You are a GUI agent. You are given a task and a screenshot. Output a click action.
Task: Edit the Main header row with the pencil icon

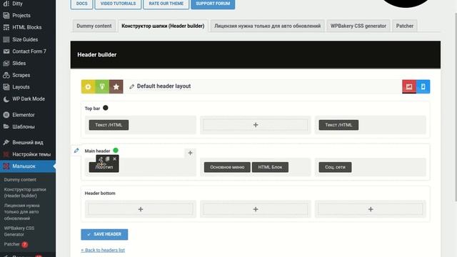[x=76, y=151]
